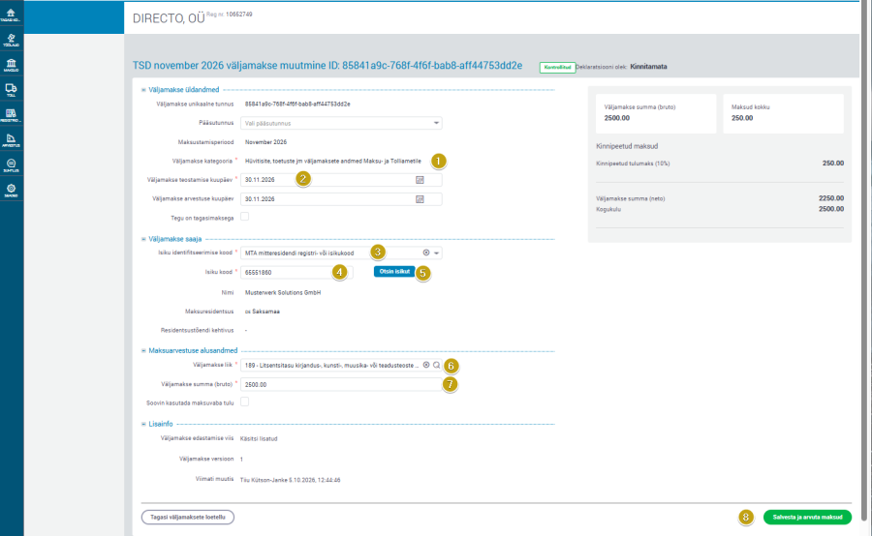Clear the Isiku identifitseerimise kood selection
The height and width of the screenshot is (536, 872).
tap(426, 253)
